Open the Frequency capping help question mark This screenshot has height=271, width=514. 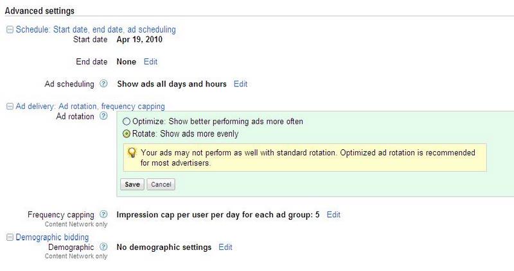point(104,215)
